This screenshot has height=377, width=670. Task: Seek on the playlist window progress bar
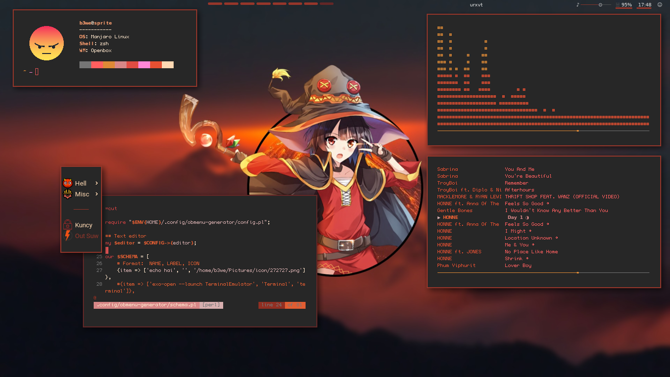pyautogui.click(x=543, y=272)
